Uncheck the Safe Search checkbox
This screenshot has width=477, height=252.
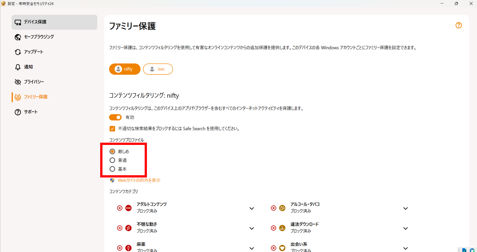tap(112, 128)
